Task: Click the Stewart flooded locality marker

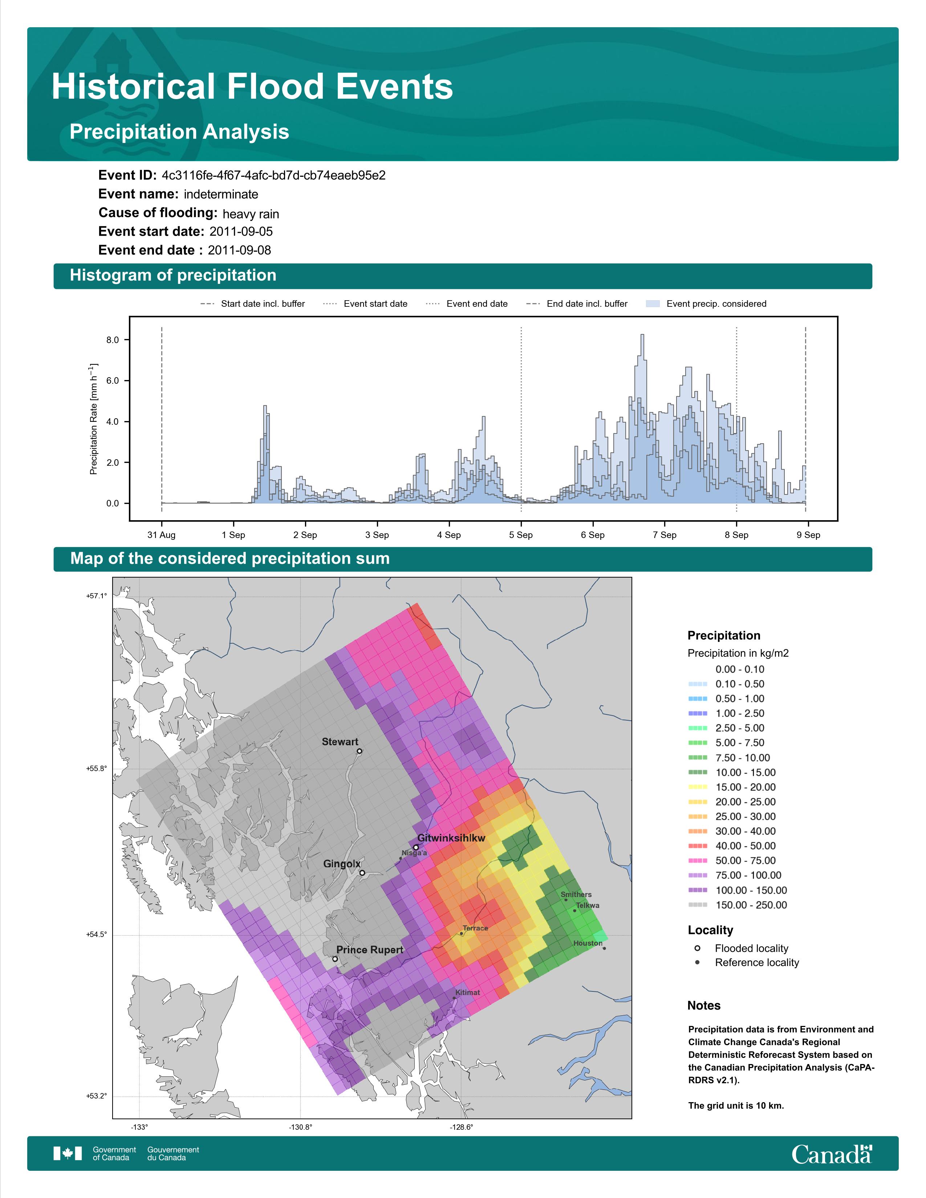Action: (359, 751)
